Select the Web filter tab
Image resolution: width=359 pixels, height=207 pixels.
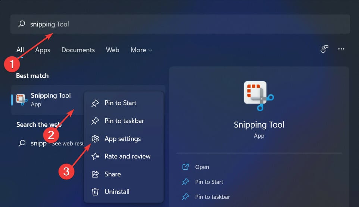112,50
